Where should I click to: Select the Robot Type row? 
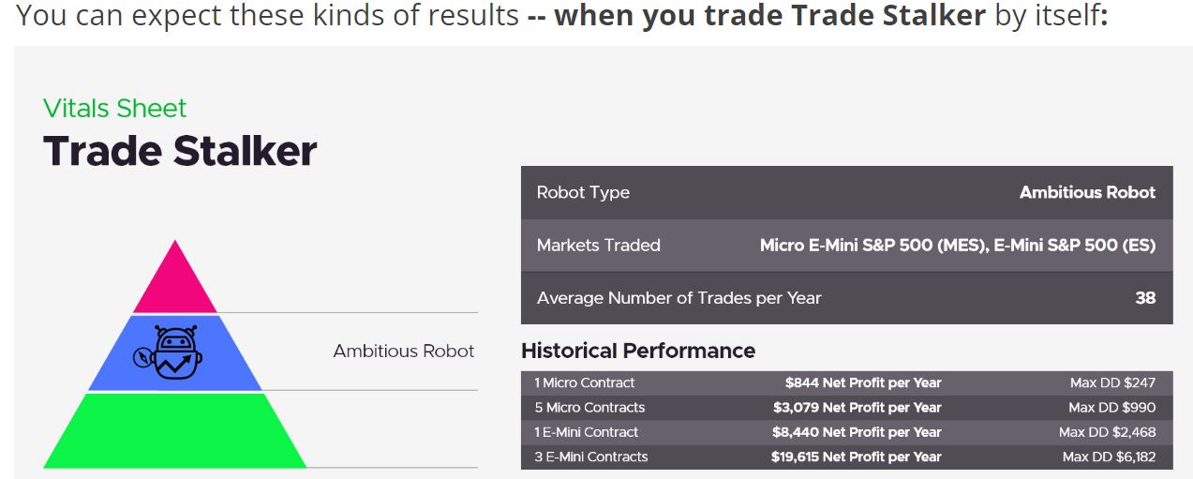click(846, 192)
